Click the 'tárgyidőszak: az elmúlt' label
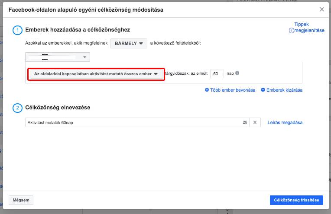 coord(186,73)
